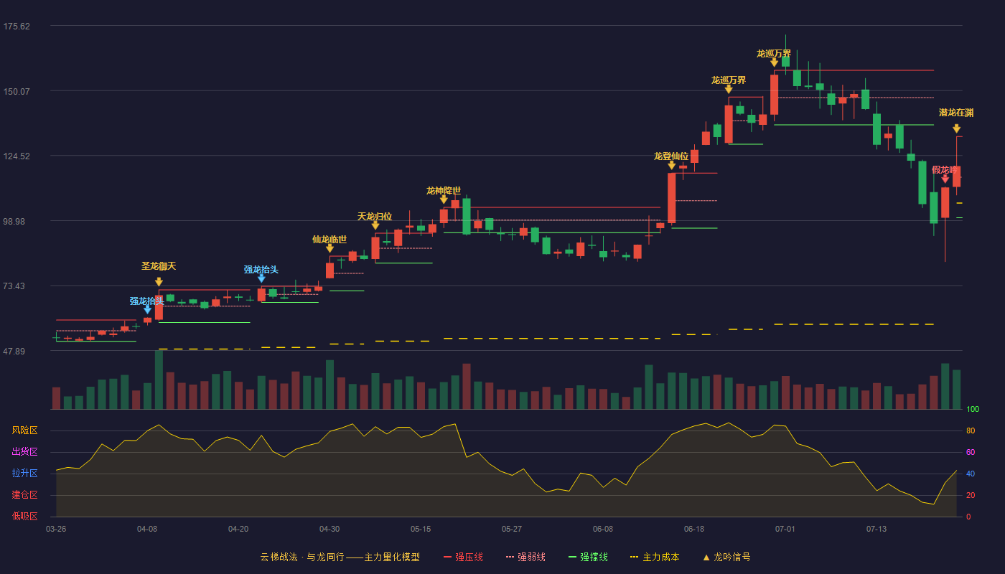Select the 潜龙在渊 signal arrow
The width and height of the screenshot is (1005, 574).
point(956,128)
